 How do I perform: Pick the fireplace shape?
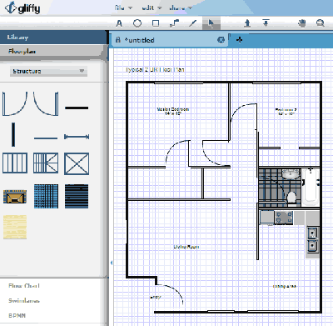click(15, 197)
